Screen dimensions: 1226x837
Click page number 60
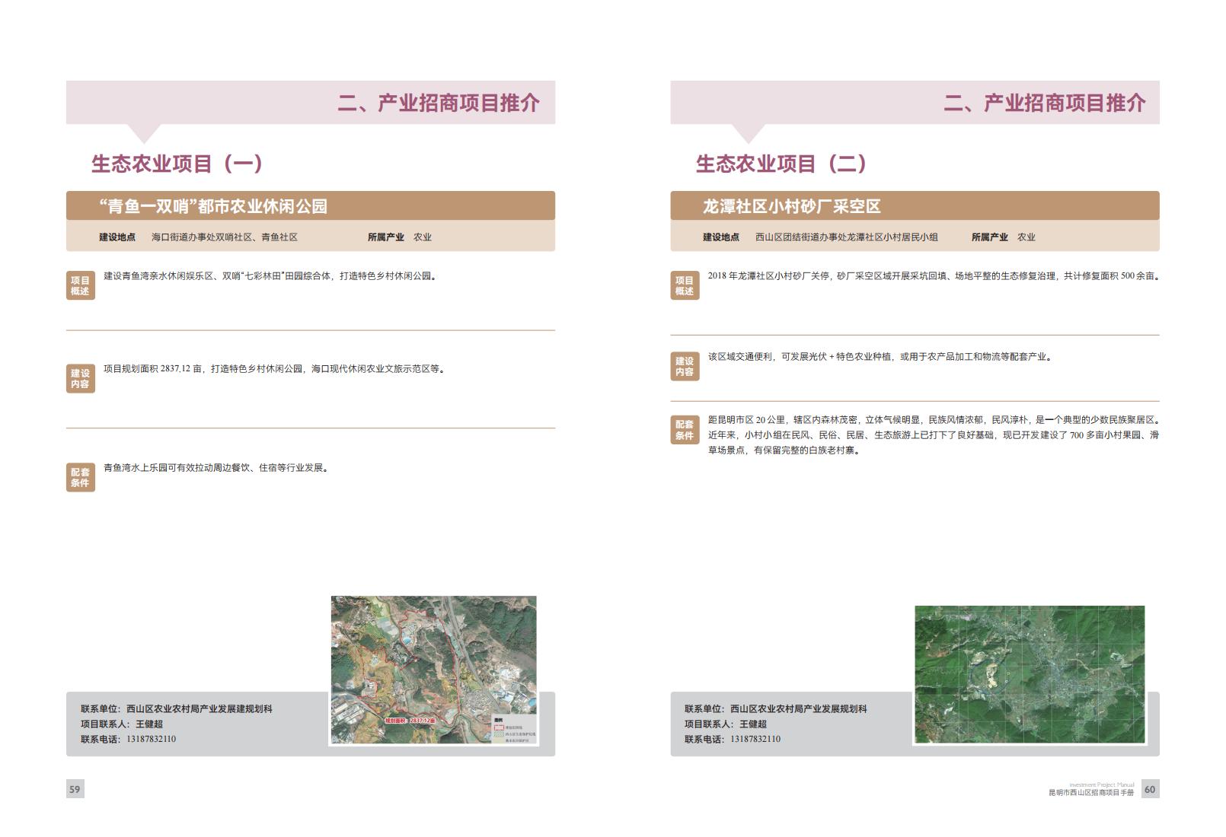[1150, 789]
